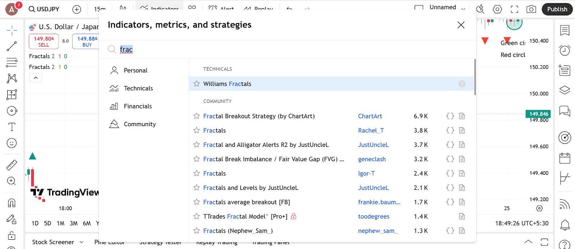Open the Chats panel icon

pos(565,111)
